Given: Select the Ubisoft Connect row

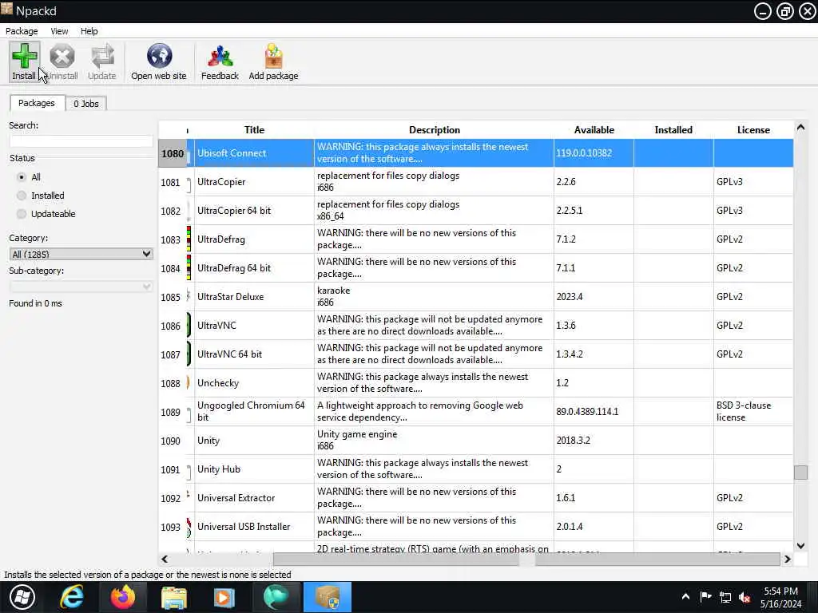Looking at the screenshot, I should coord(476,153).
